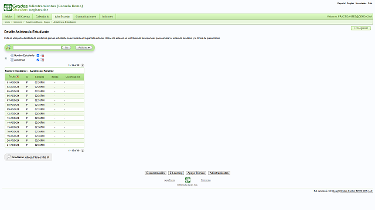375x210 pixels.
Task: Open the Apoyo Técnico footer button
Action: [x=196, y=173]
